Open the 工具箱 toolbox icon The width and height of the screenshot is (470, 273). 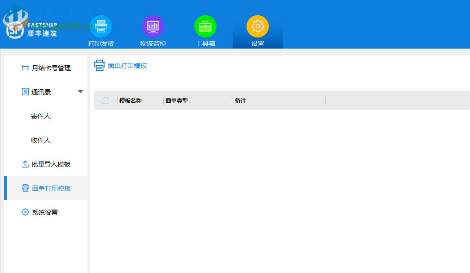205,26
